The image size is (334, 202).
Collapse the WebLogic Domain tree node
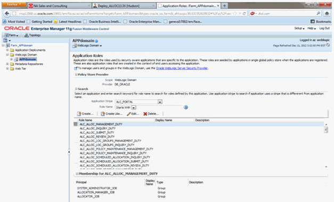(x=7, y=55)
